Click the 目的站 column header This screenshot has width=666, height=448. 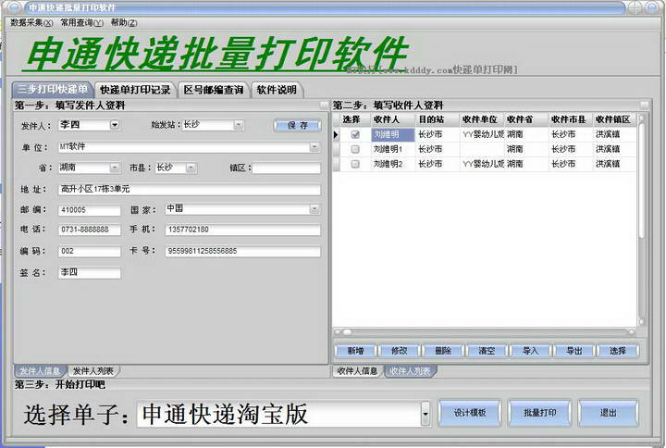[438, 119]
